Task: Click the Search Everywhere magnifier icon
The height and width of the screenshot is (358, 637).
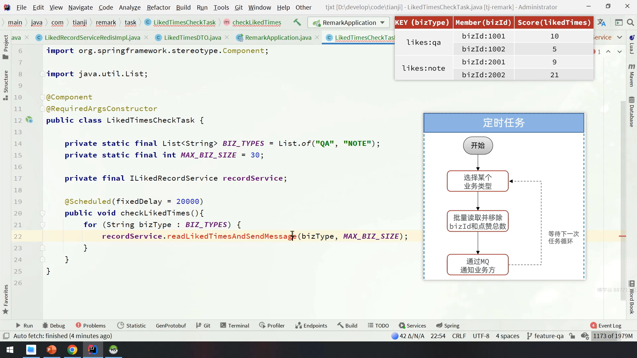Action: (x=630, y=23)
